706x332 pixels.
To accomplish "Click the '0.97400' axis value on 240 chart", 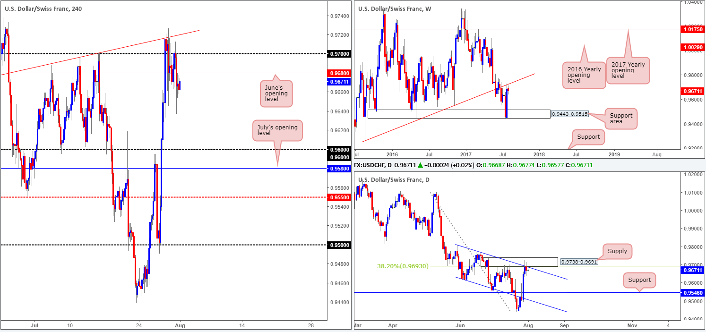I will coord(339,16).
